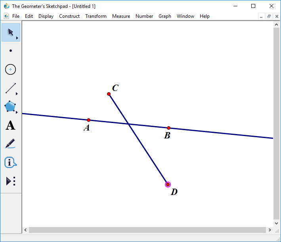This screenshot has height=242, width=281.
Task: Click the horizontal scrollbar left arrow
Action: pos(25,230)
